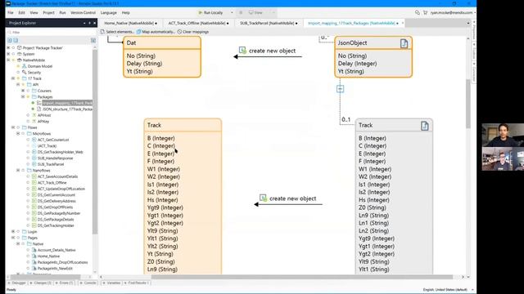Collapse the 17 Track folder
This screenshot has height=294, width=524.
tap(13, 78)
